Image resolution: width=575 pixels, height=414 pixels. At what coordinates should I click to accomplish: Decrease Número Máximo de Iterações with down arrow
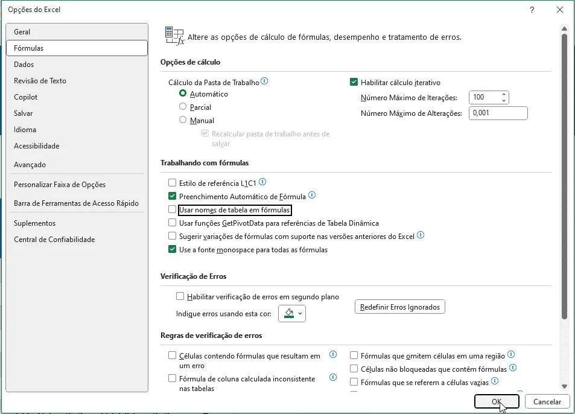504,100
